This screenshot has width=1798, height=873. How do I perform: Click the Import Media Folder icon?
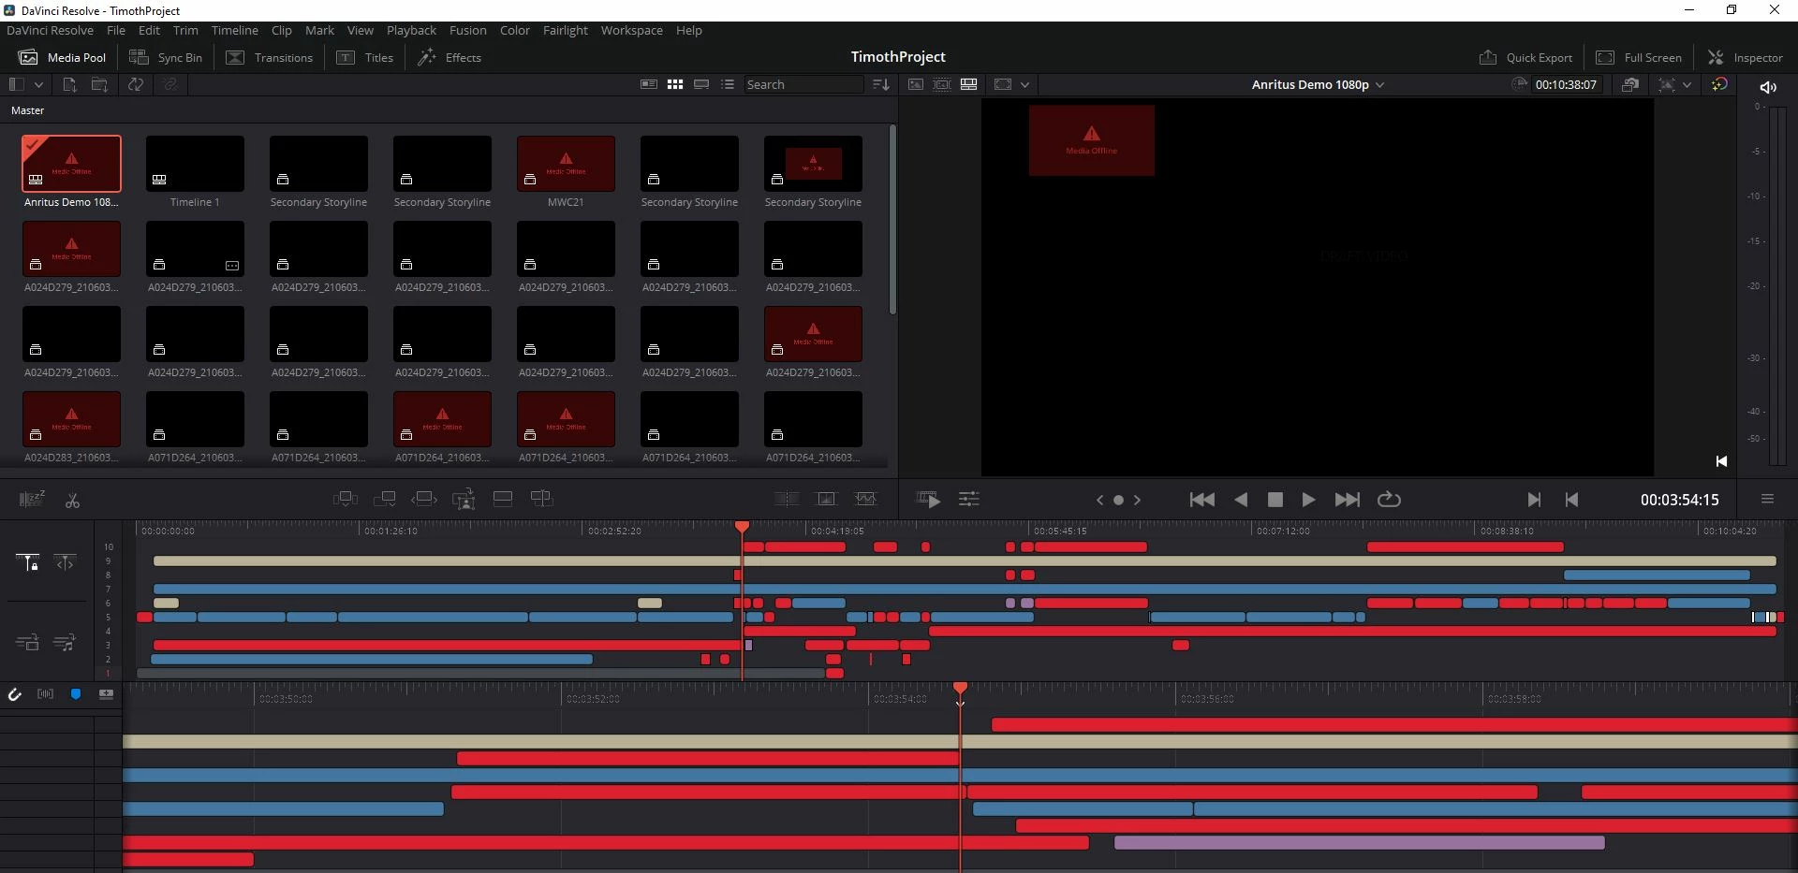coord(99,84)
